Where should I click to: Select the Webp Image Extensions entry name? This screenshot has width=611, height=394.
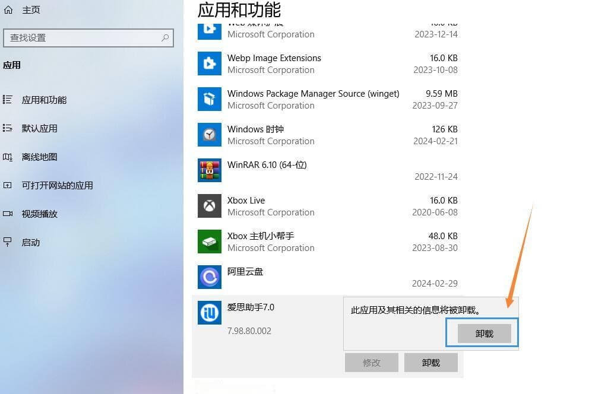click(x=274, y=58)
